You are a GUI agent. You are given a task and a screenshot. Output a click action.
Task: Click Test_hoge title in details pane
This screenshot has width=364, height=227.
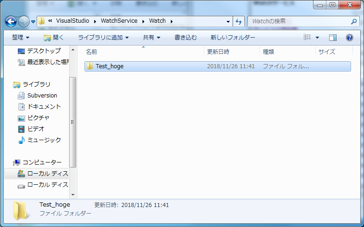pyautogui.click(x=55, y=204)
